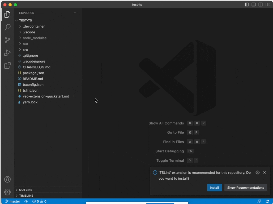Open the Run and Debug panel
This screenshot has height=204, width=273.
7,52
